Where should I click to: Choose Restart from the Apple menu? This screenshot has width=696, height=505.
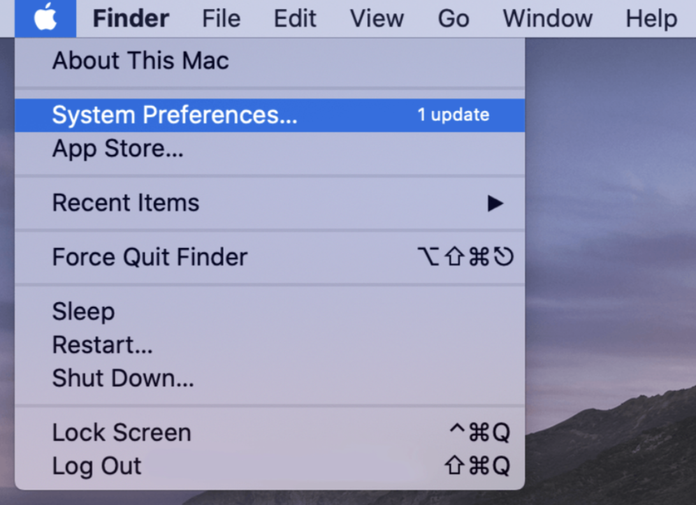[x=102, y=345]
